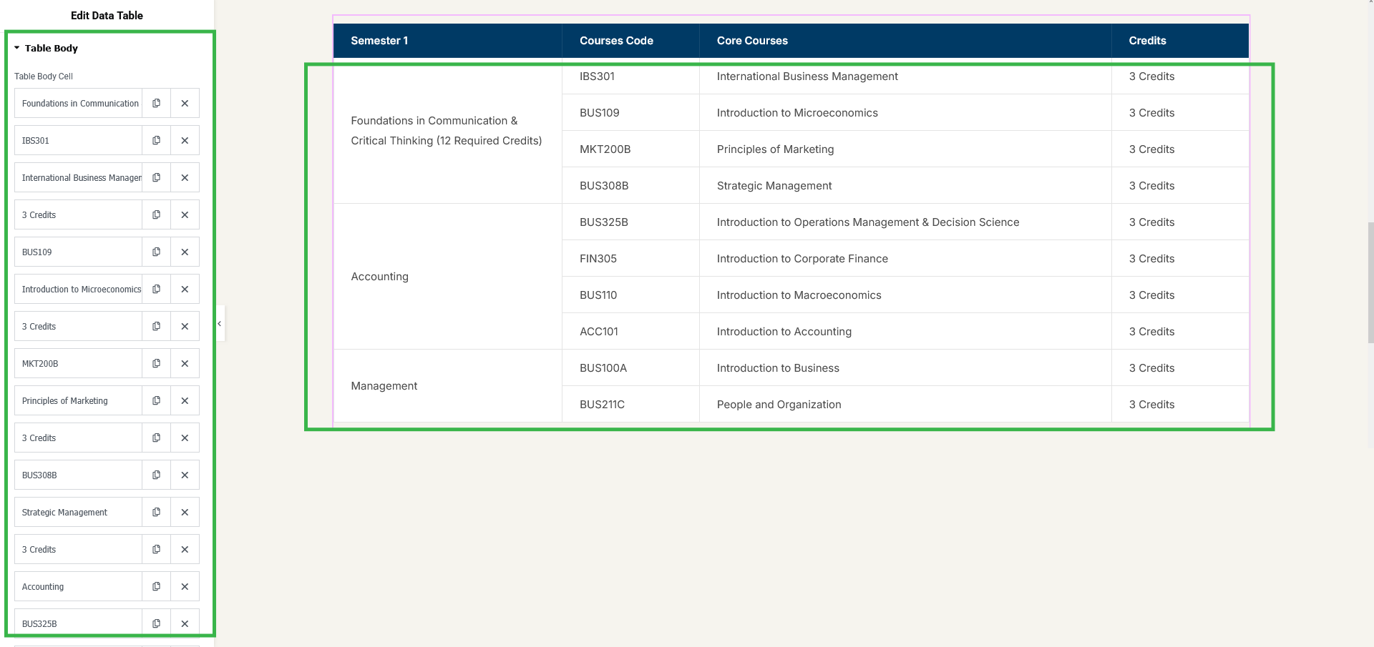Collapse the editor side panel
1374x647 pixels.
(x=220, y=324)
